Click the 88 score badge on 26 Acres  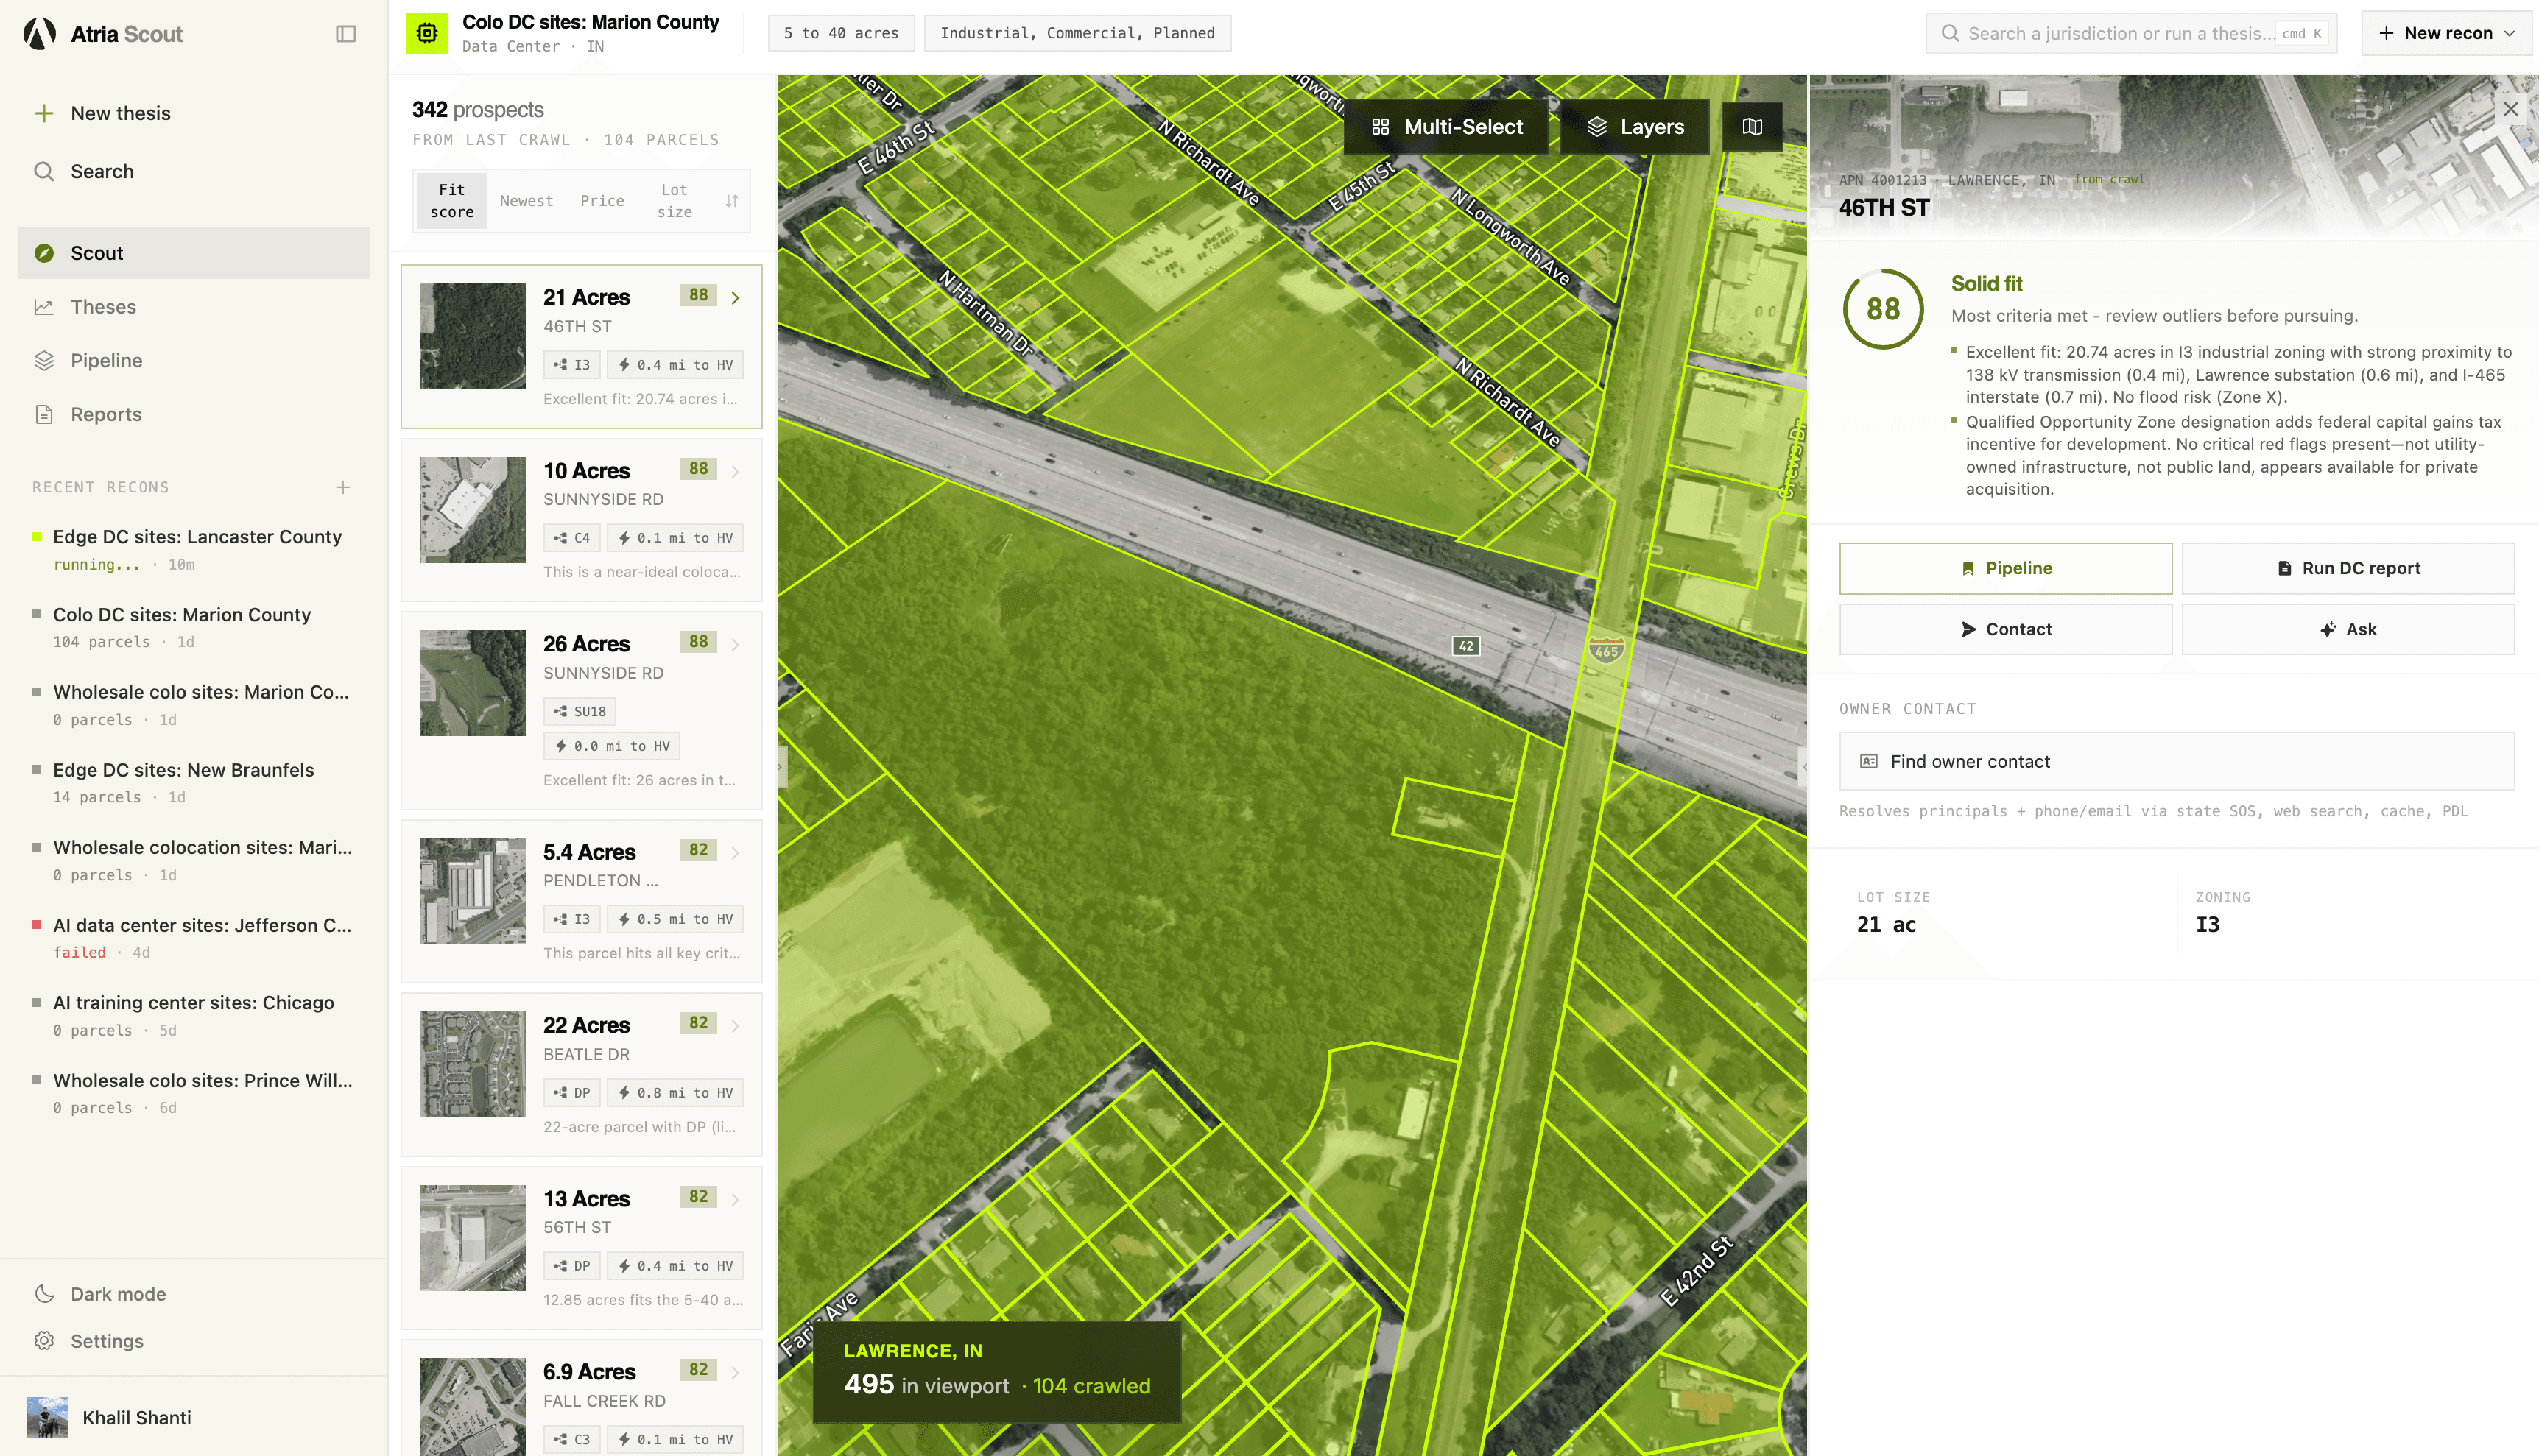(x=698, y=642)
